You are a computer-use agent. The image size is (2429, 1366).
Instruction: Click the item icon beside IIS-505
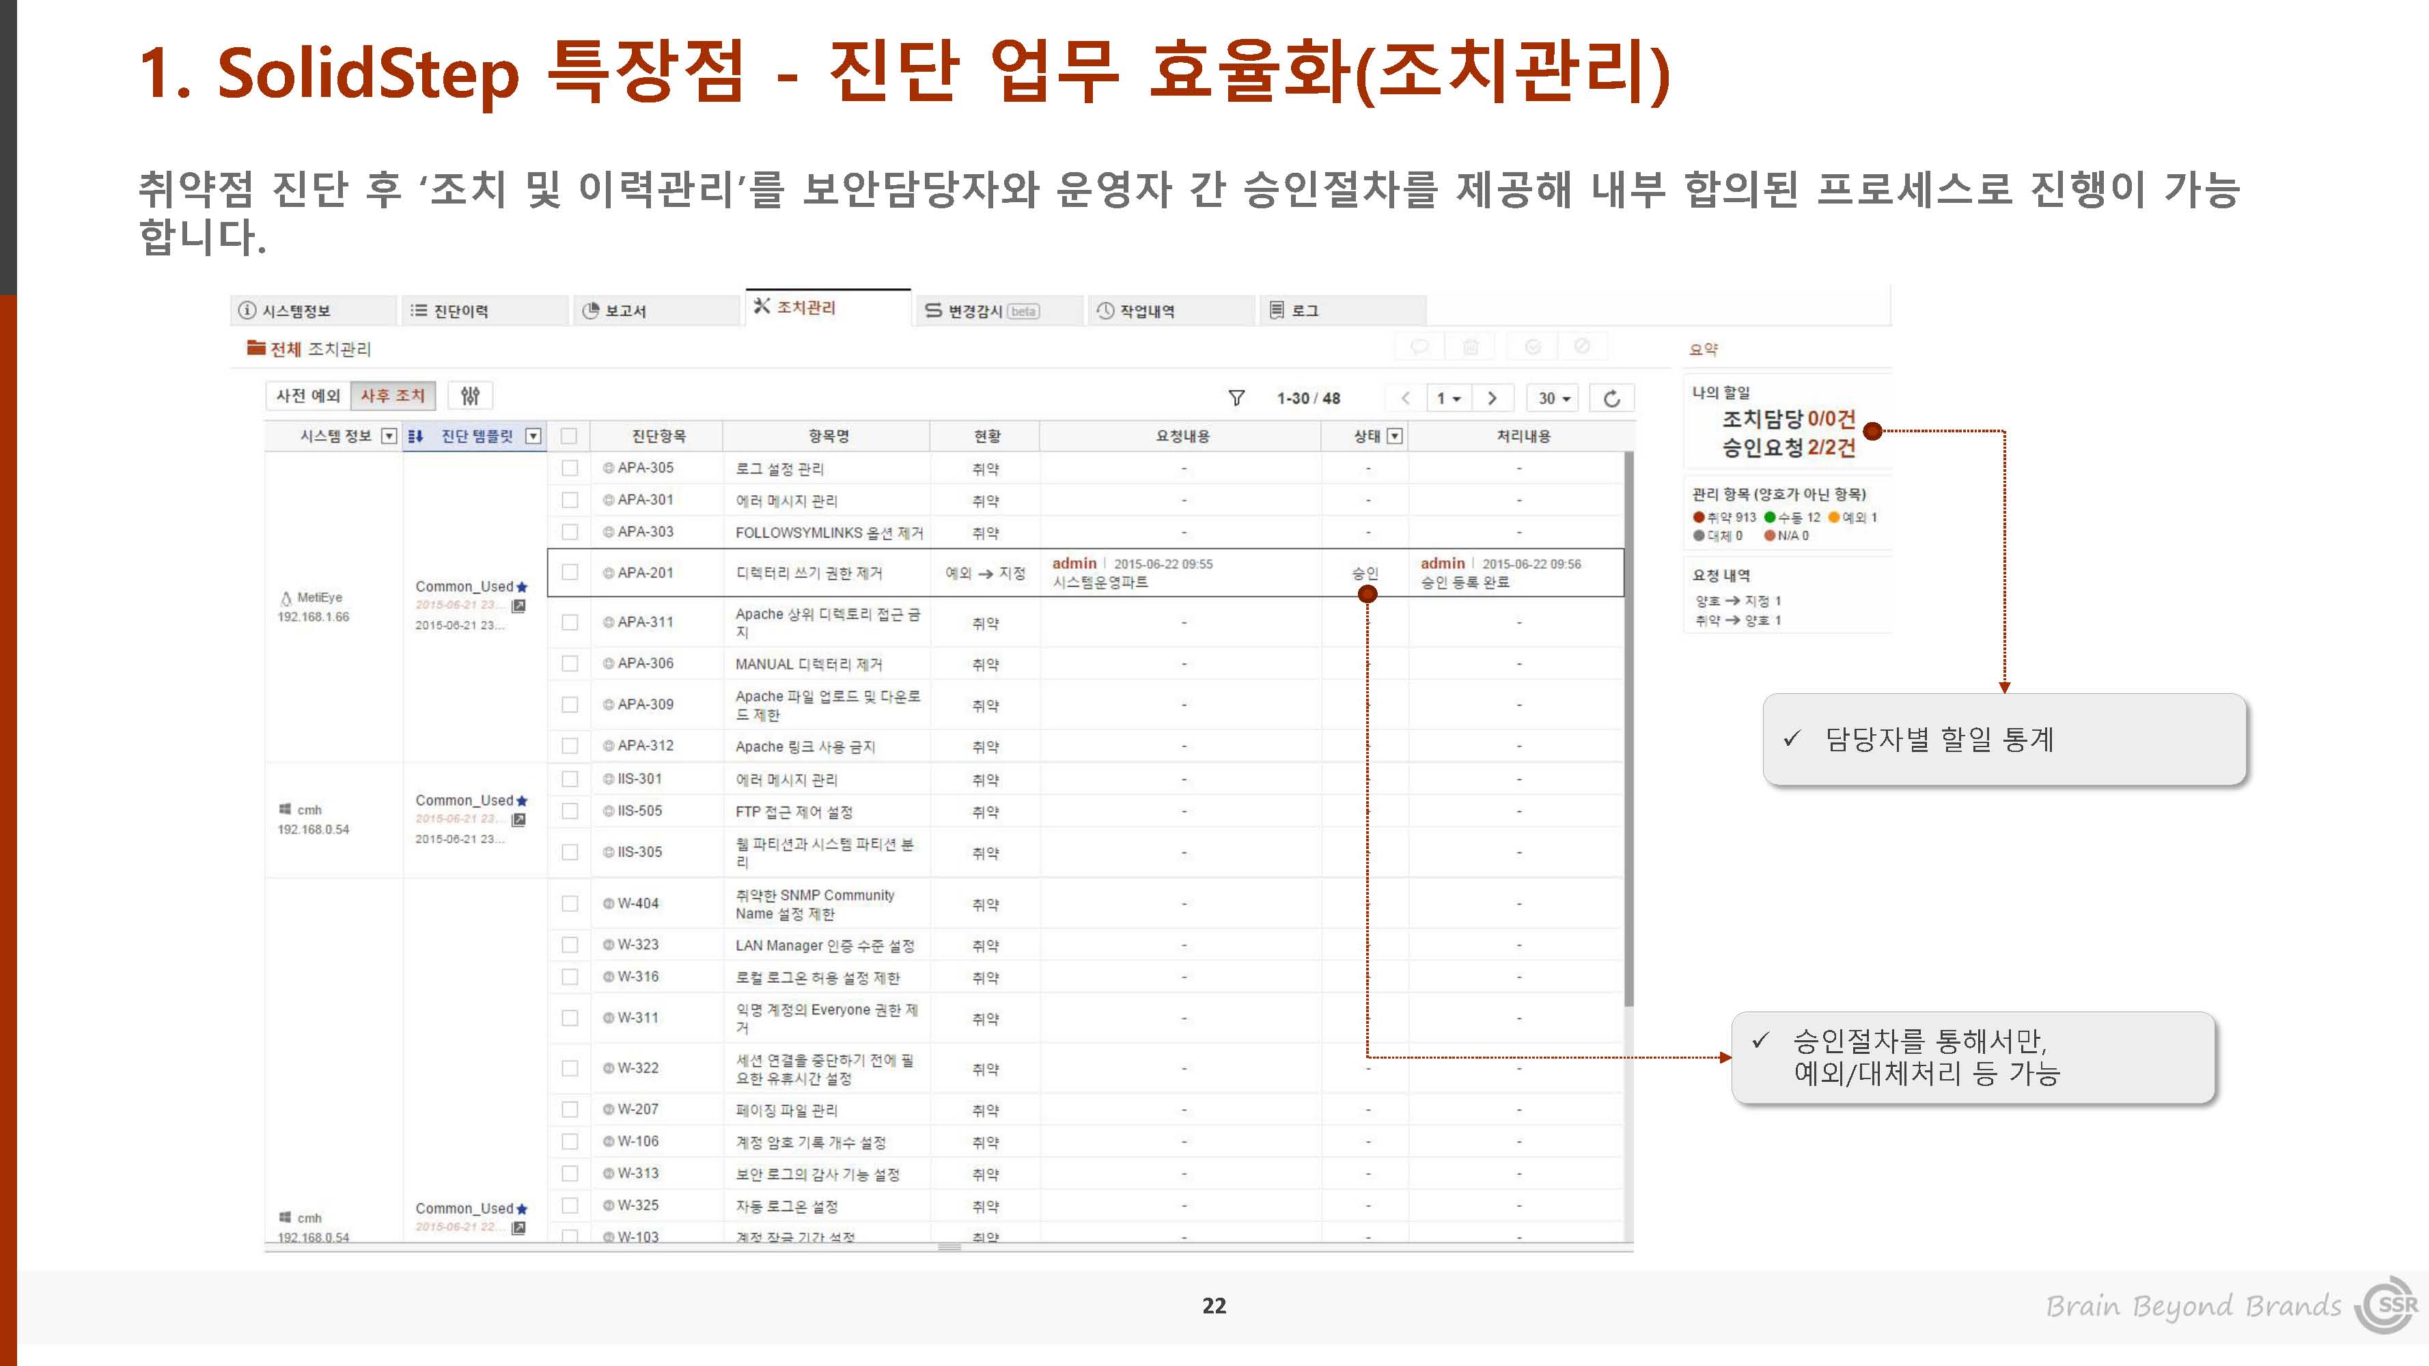[608, 811]
